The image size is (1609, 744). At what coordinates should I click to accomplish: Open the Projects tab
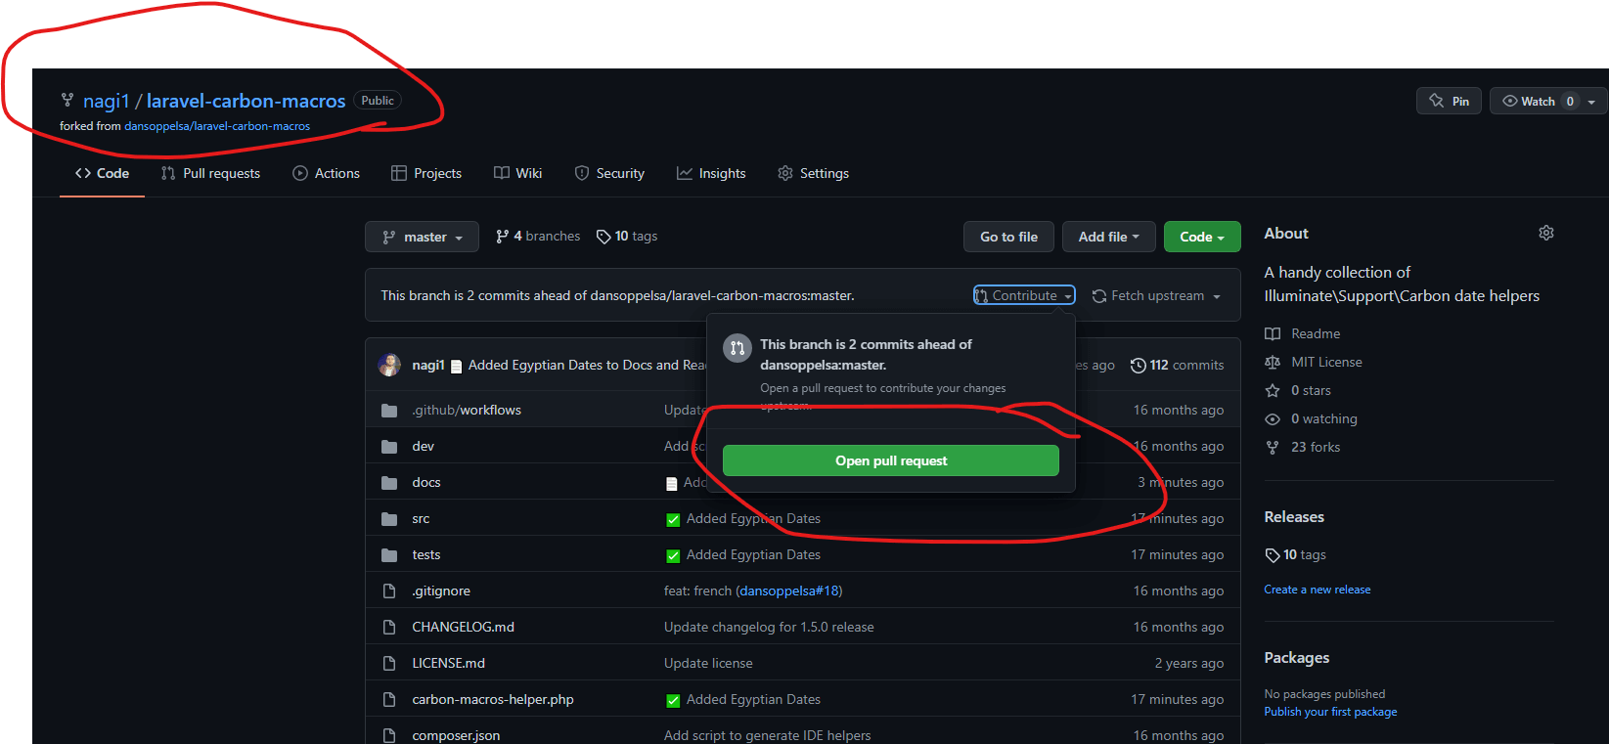426,173
